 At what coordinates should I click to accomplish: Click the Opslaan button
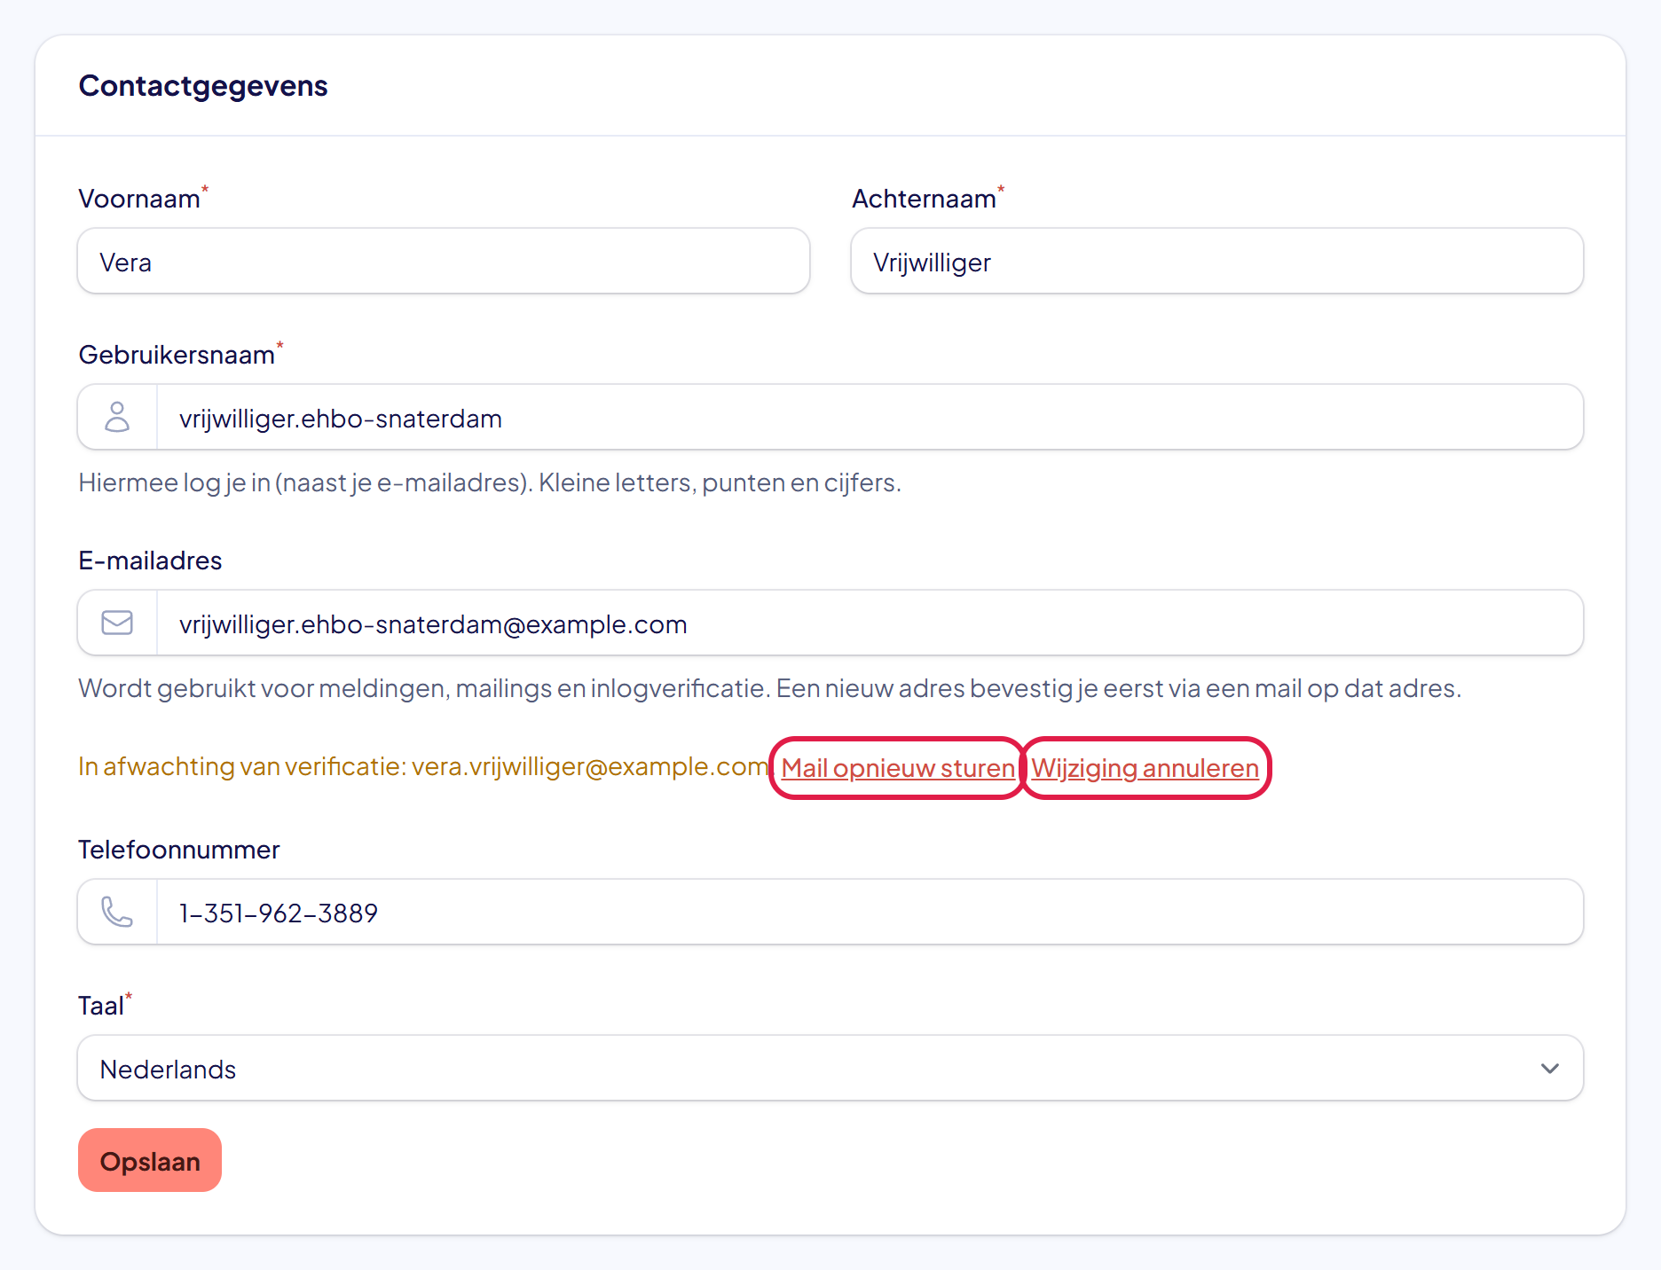pos(150,1160)
